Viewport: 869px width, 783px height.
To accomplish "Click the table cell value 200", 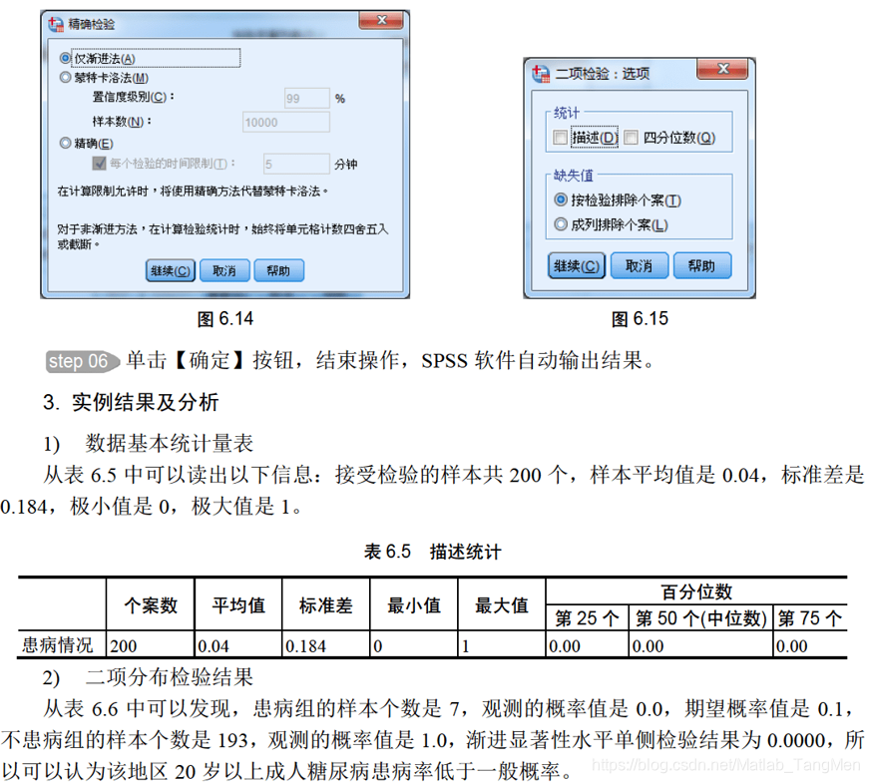I will tap(123, 646).
